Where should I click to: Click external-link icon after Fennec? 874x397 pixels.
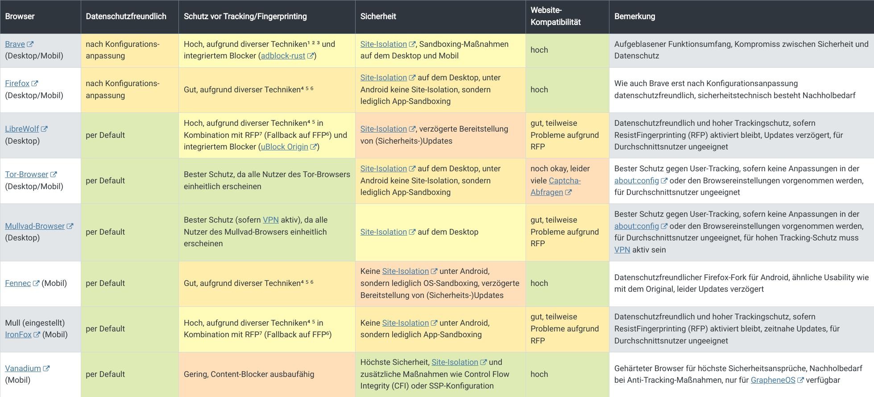pyautogui.click(x=36, y=283)
